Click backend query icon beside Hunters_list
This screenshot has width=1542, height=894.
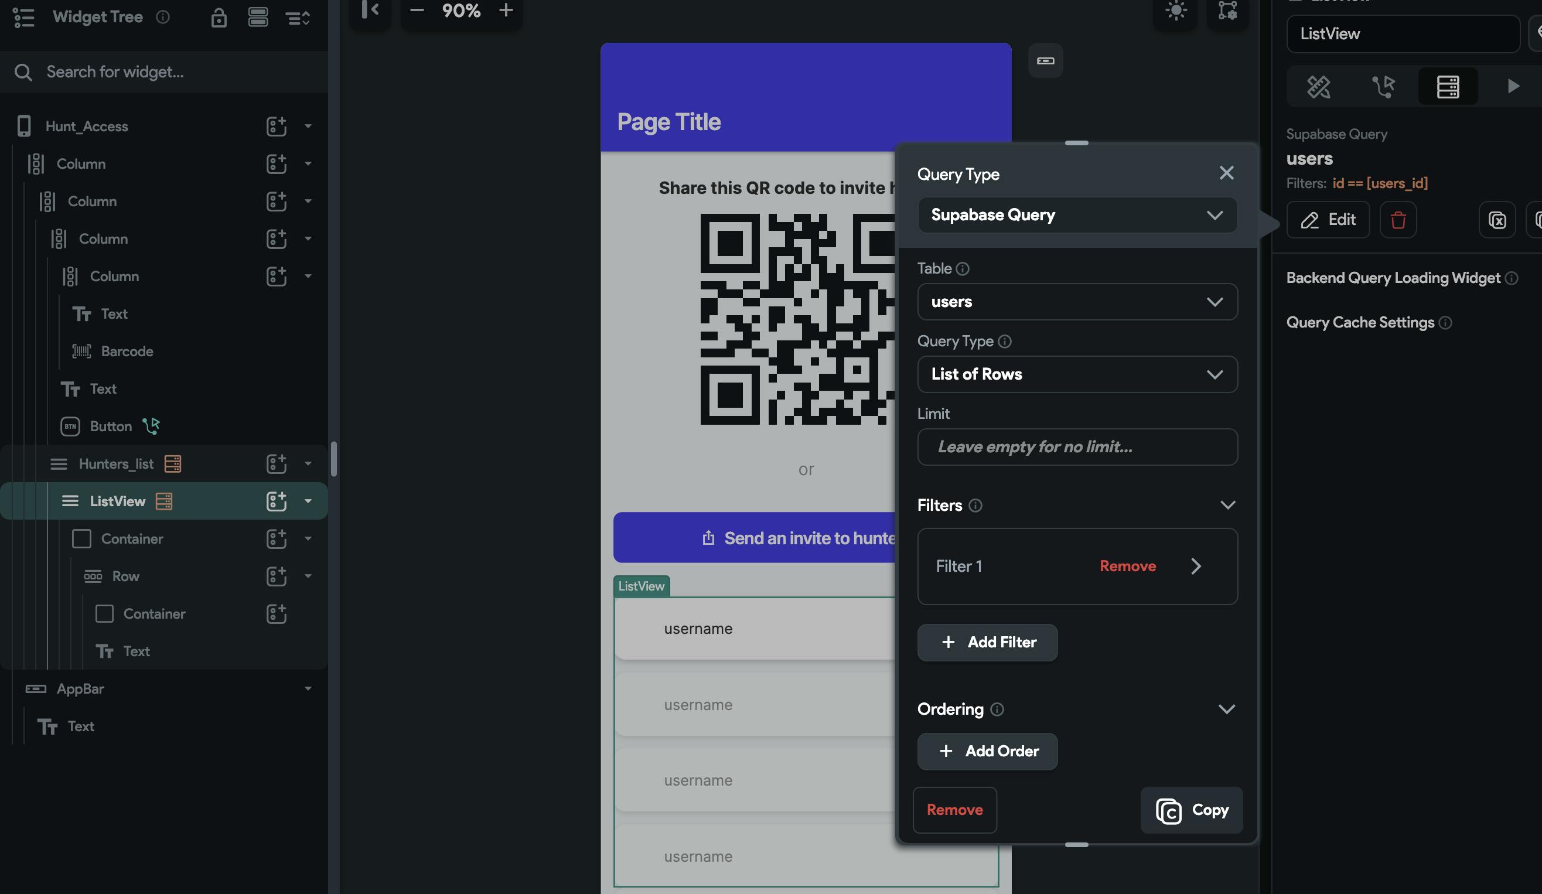point(173,464)
